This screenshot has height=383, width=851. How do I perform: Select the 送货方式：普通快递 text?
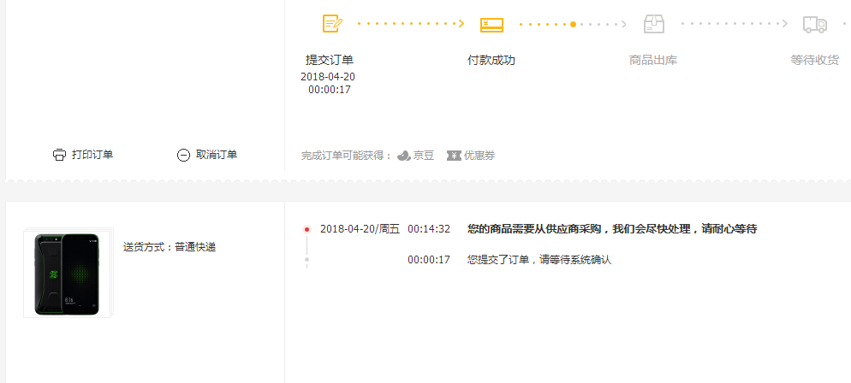(x=170, y=247)
